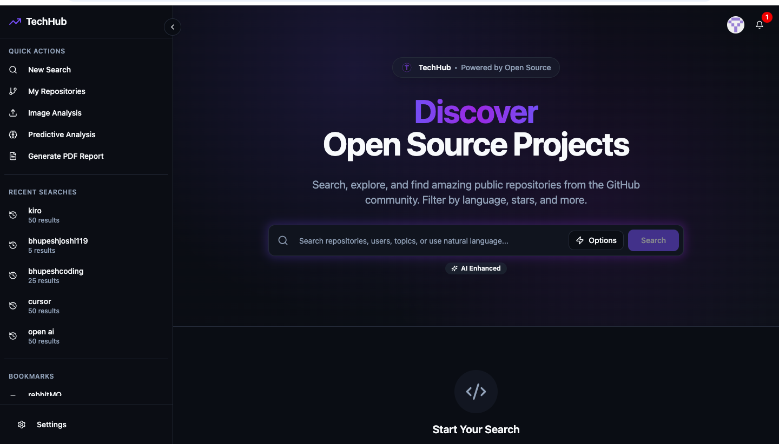Open New Search from quick actions
779x444 pixels.
pyautogui.click(x=86, y=70)
